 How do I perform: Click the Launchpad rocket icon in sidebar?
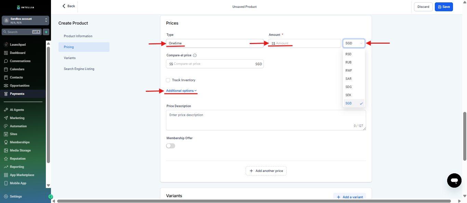click(x=6, y=45)
